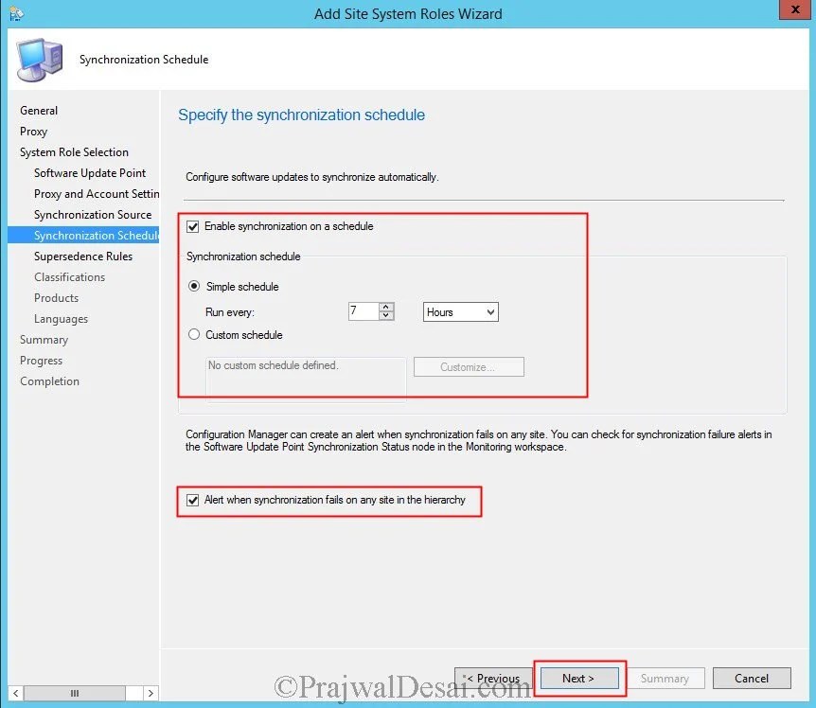Open the Hours interval dropdown
The height and width of the screenshot is (708, 816).
(460, 311)
